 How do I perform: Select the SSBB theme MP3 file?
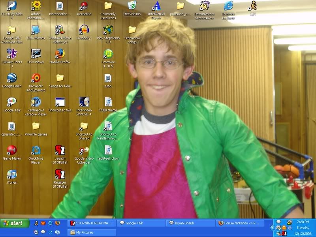coord(108,105)
